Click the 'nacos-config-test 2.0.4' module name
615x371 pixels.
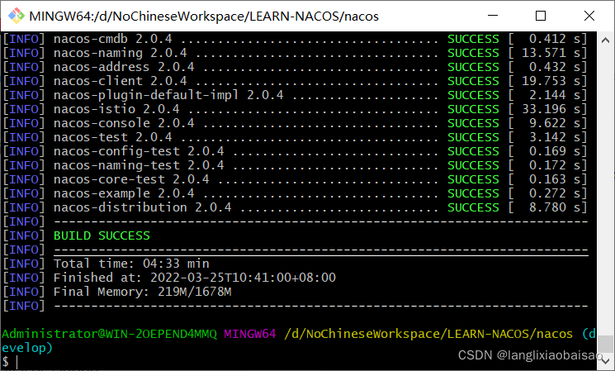[x=139, y=151]
